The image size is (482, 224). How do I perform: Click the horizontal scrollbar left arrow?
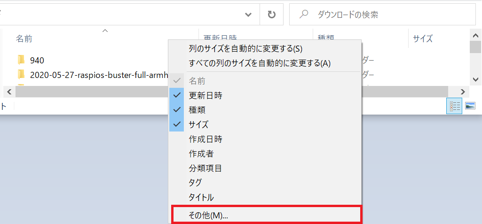pos(9,92)
